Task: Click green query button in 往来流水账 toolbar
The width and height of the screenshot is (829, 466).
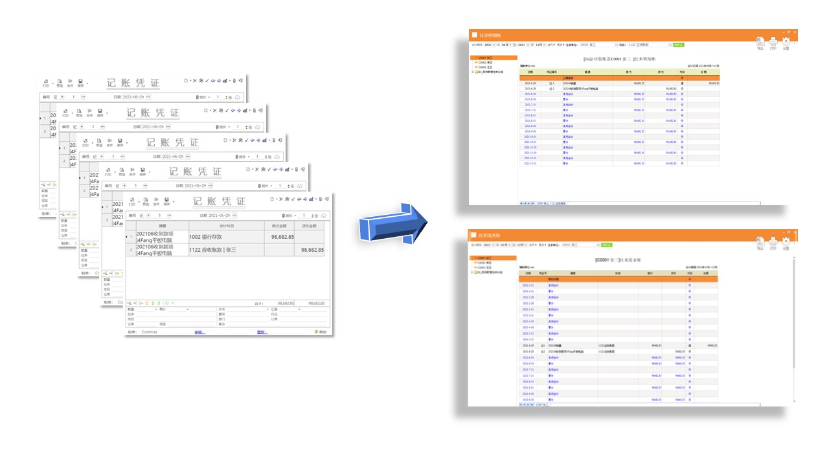Action: pos(606,245)
